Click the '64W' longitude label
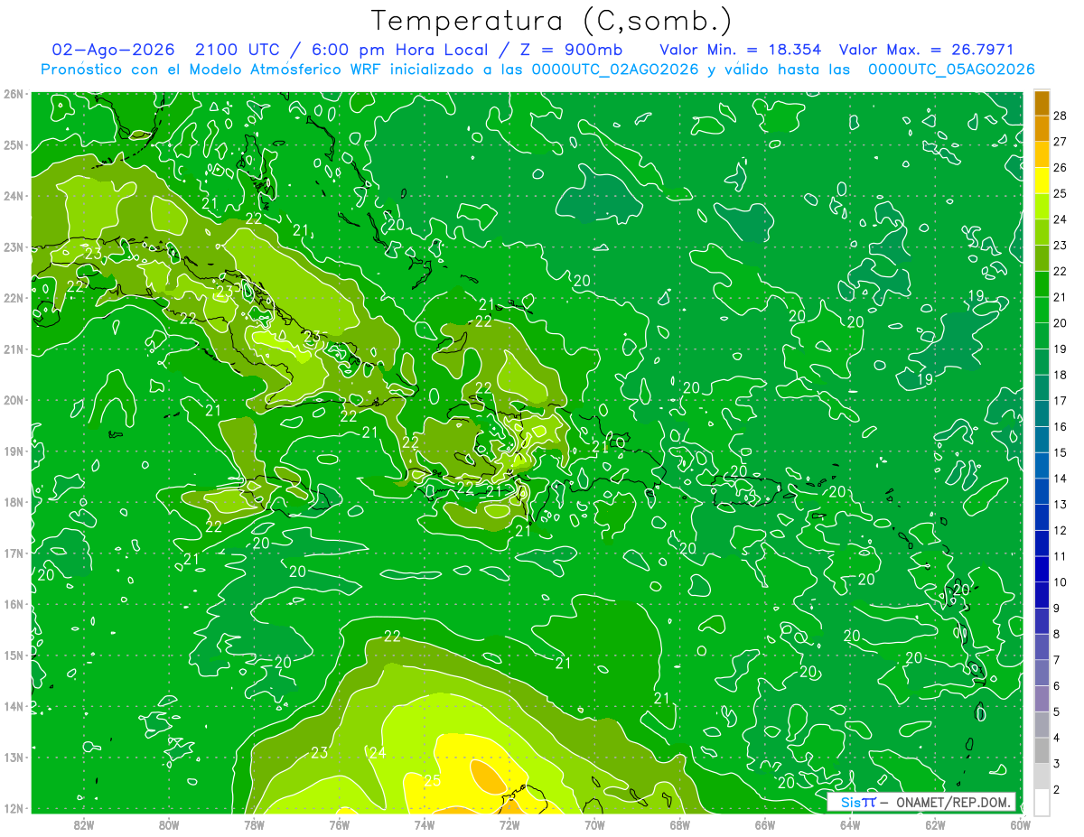This screenshot has width=1084, height=837. pyautogui.click(x=849, y=824)
